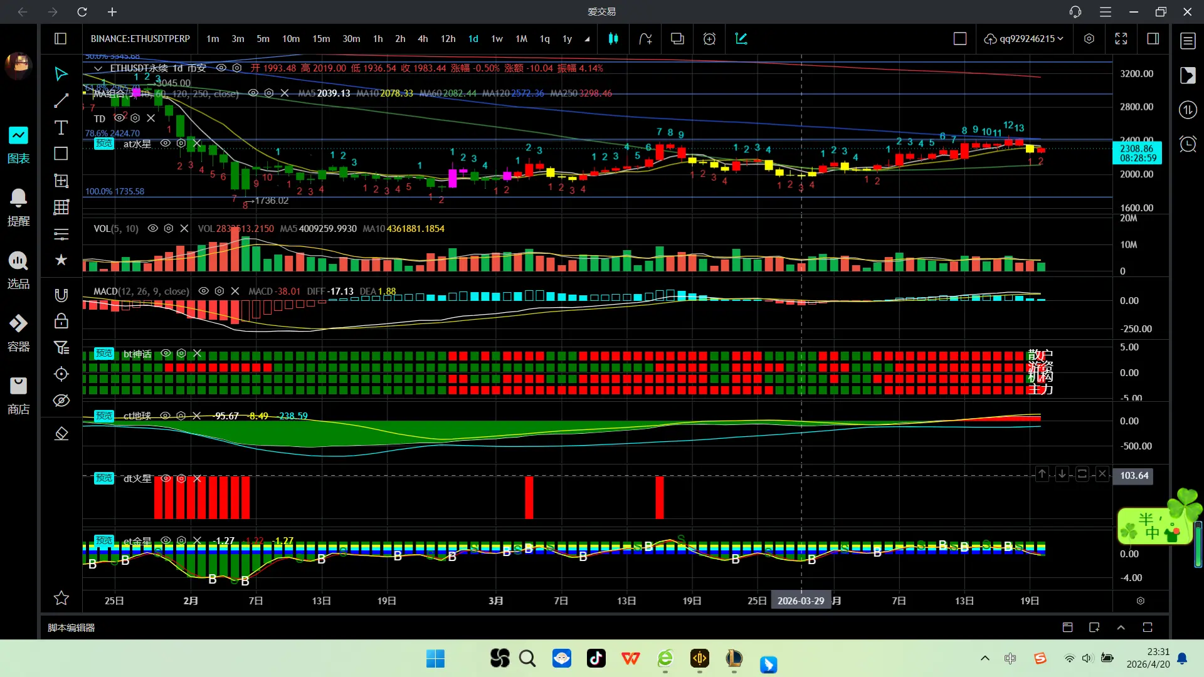Image resolution: width=1204 pixels, height=677 pixels.
Task: Click the magnet snap tool
Action: pos(61,295)
